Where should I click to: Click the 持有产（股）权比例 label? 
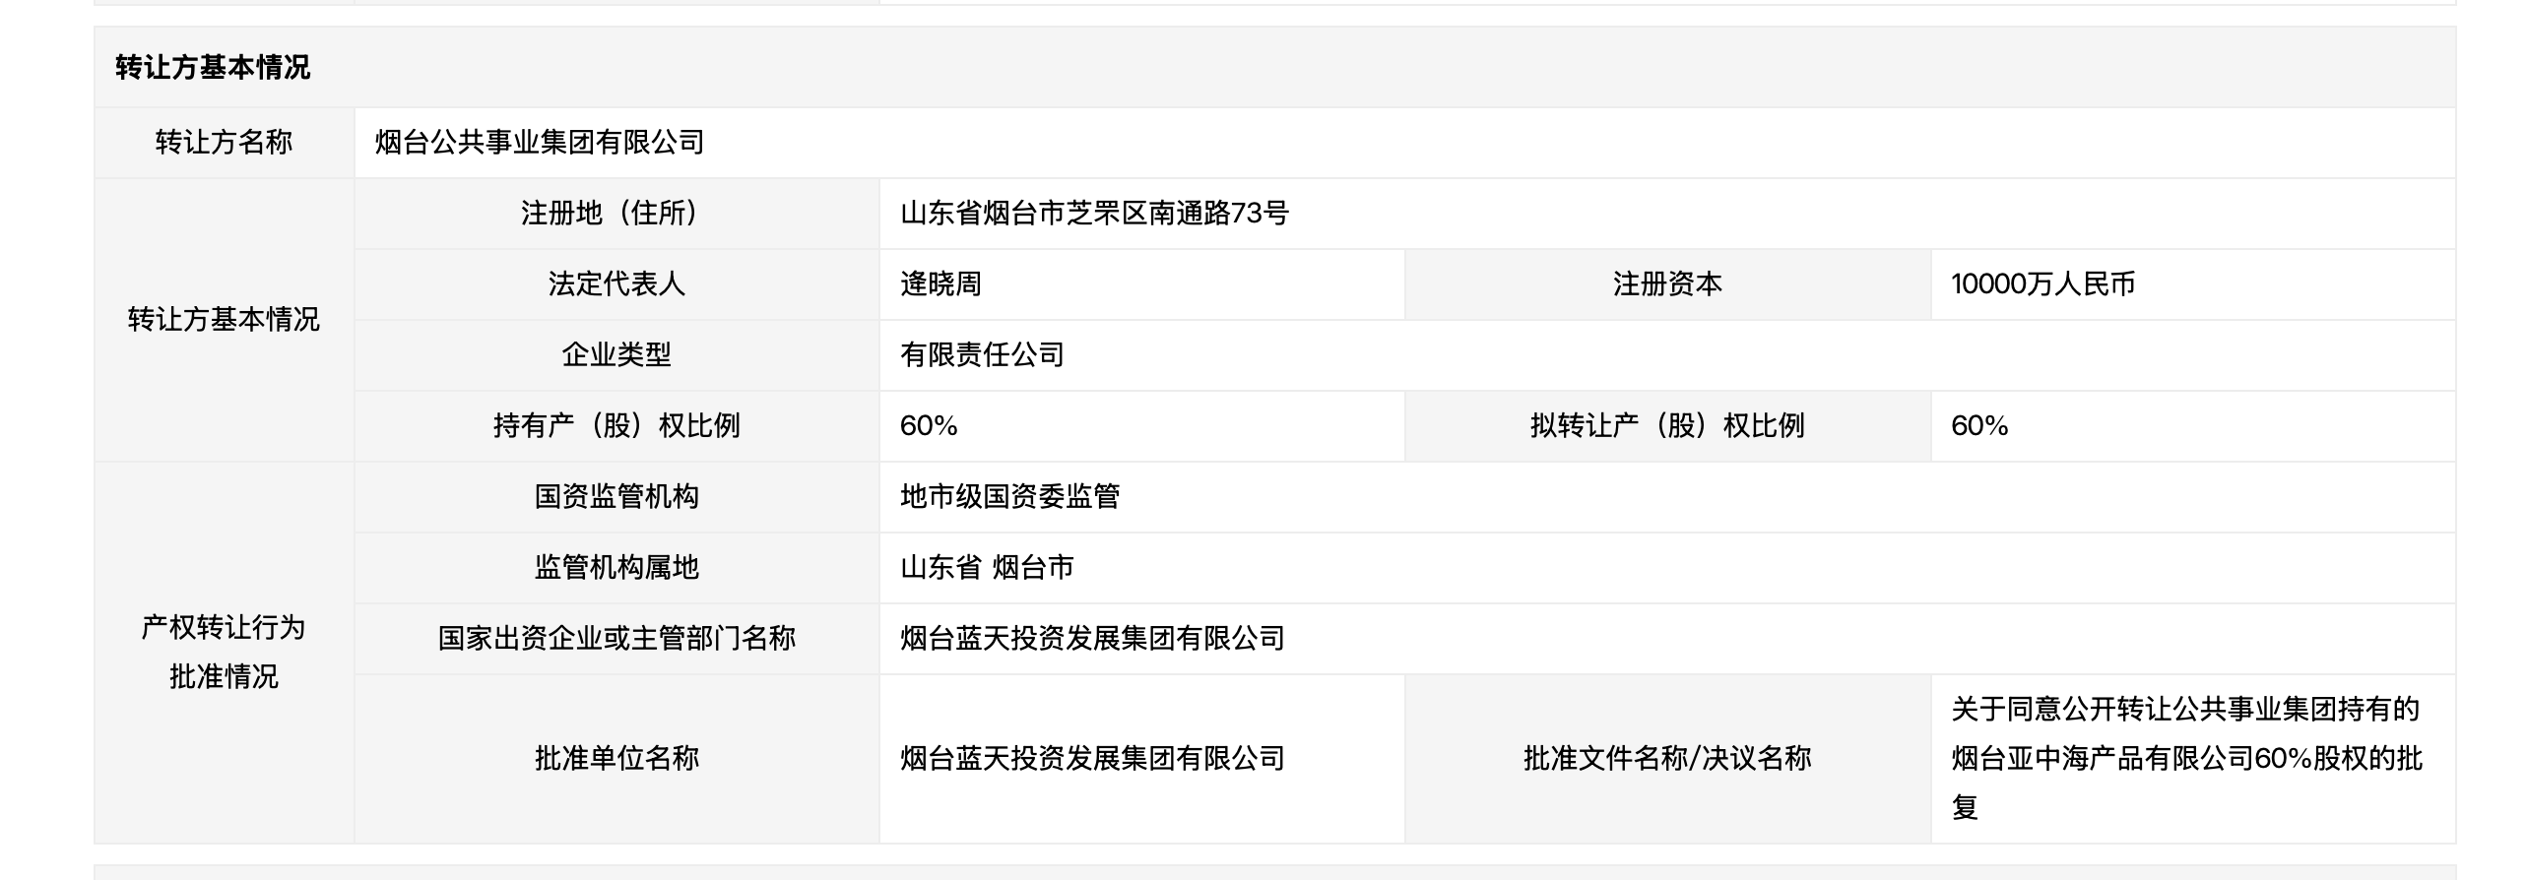(x=616, y=426)
